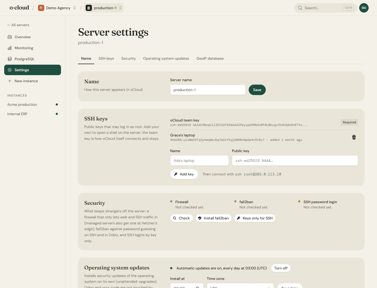Select the Name tab

coord(86,58)
